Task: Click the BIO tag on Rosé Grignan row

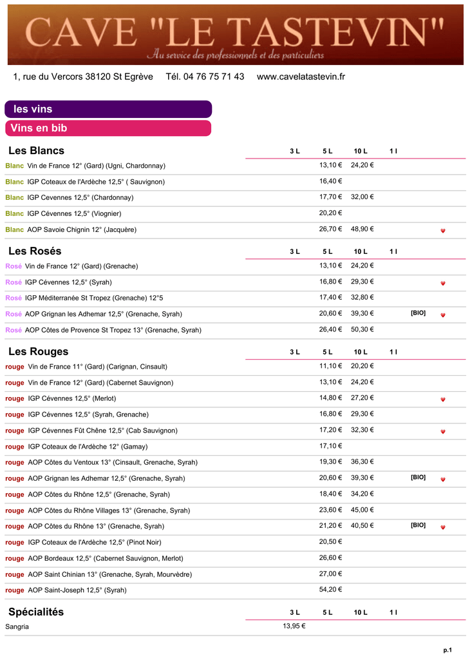Action: [418, 313]
